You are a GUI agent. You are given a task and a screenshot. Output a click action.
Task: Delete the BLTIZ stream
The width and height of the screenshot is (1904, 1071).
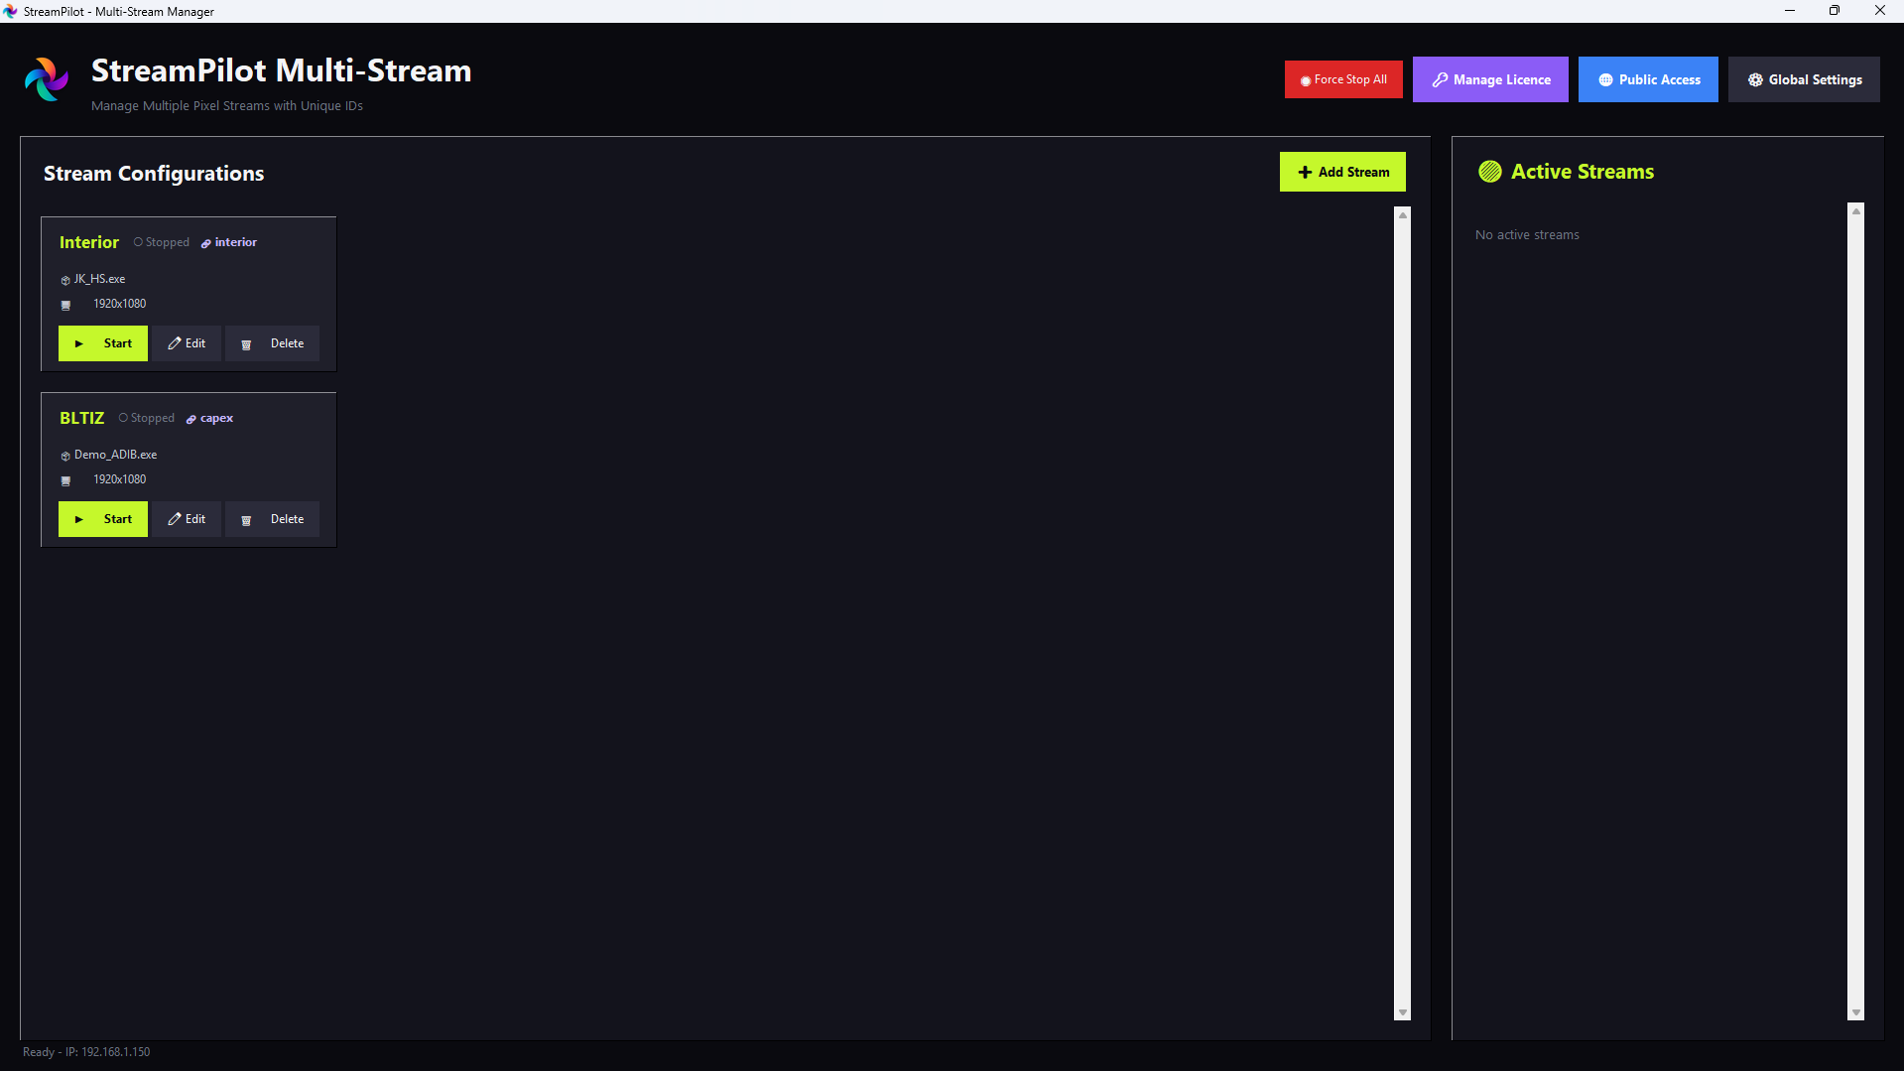coord(272,519)
